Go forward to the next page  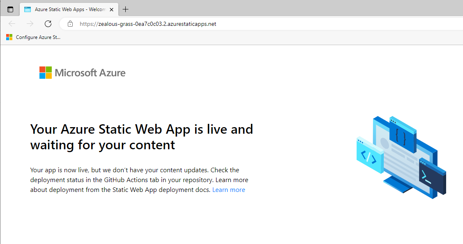point(30,24)
